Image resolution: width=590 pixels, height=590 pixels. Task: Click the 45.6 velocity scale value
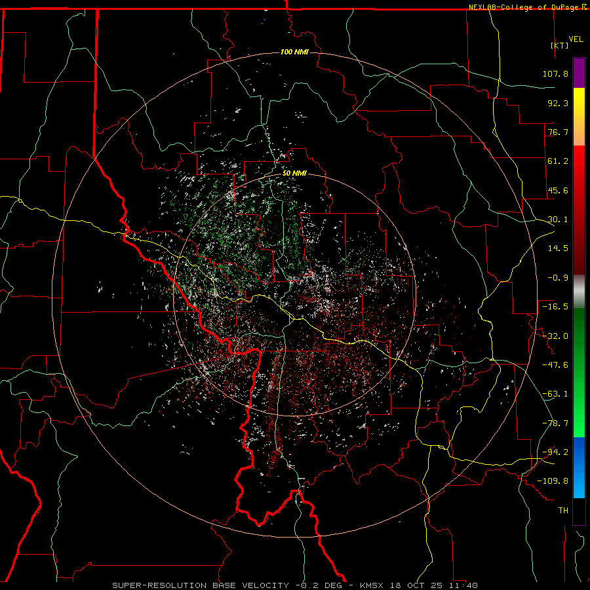point(558,190)
